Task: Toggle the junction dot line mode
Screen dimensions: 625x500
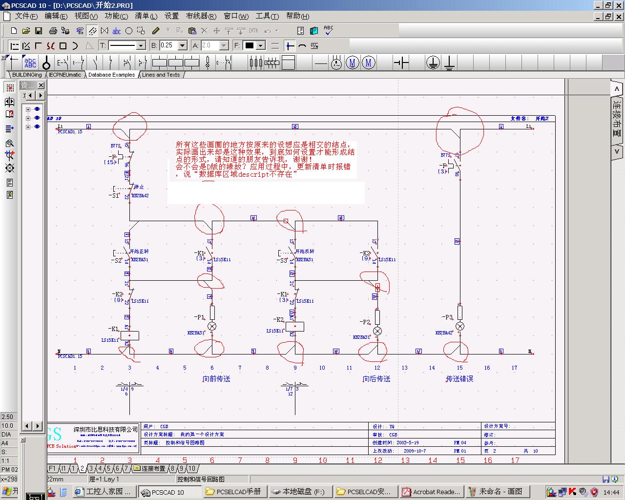Action: click(x=290, y=46)
